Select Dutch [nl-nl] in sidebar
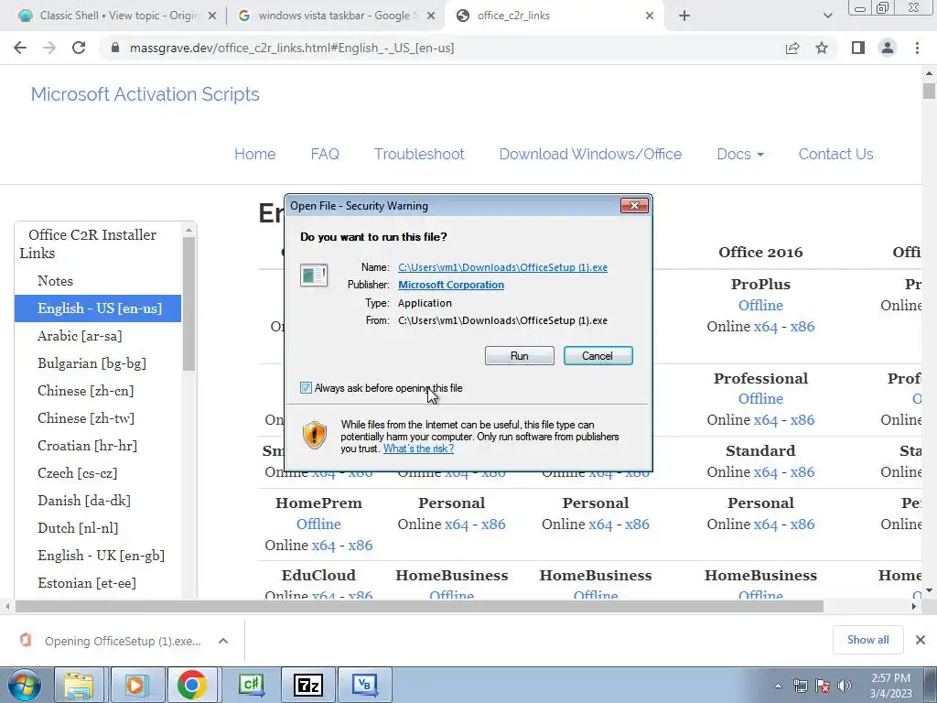 pos(78,528)
